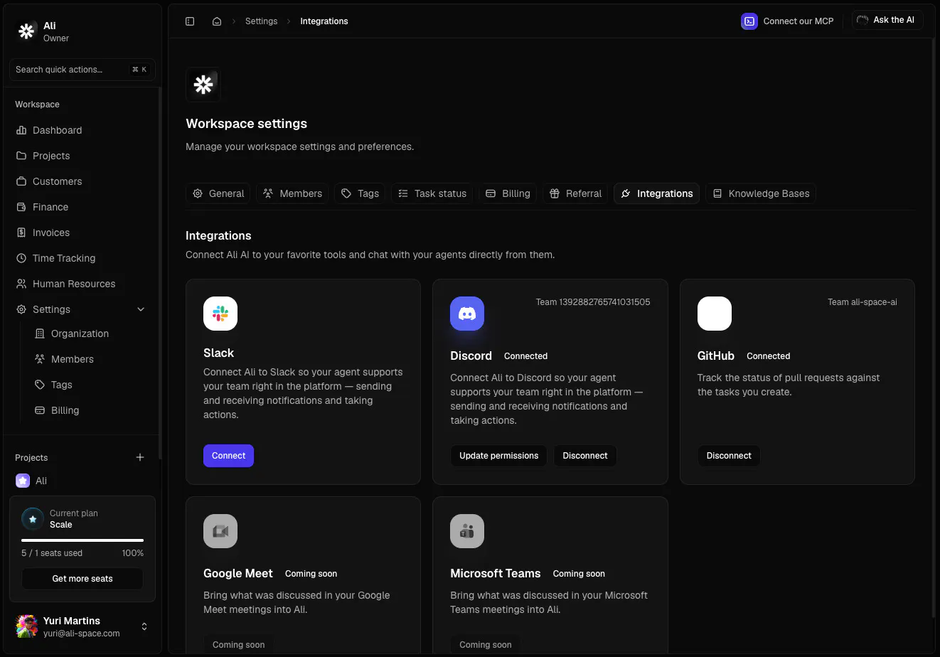Add a new project with plus icon
This screenshot has width=940, height=657.
[140, 457]
